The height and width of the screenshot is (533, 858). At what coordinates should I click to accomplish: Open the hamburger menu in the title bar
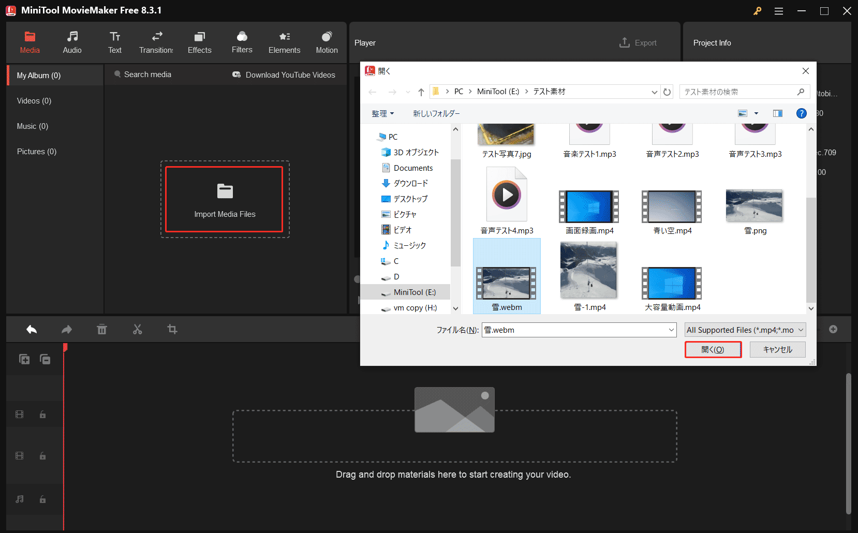tap(778, 10)
